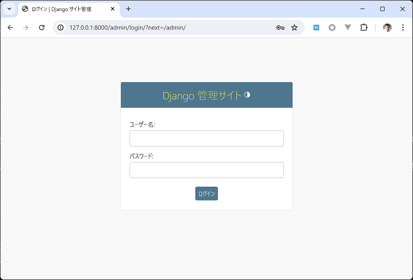413x280 pixels.
Task: Click the ログイン button
Action: (206, 193)
